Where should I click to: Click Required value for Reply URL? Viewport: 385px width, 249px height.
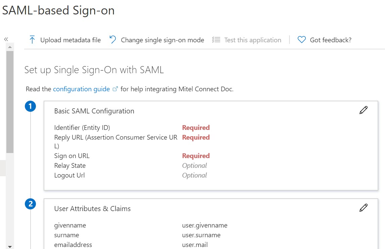coord(196,137)
